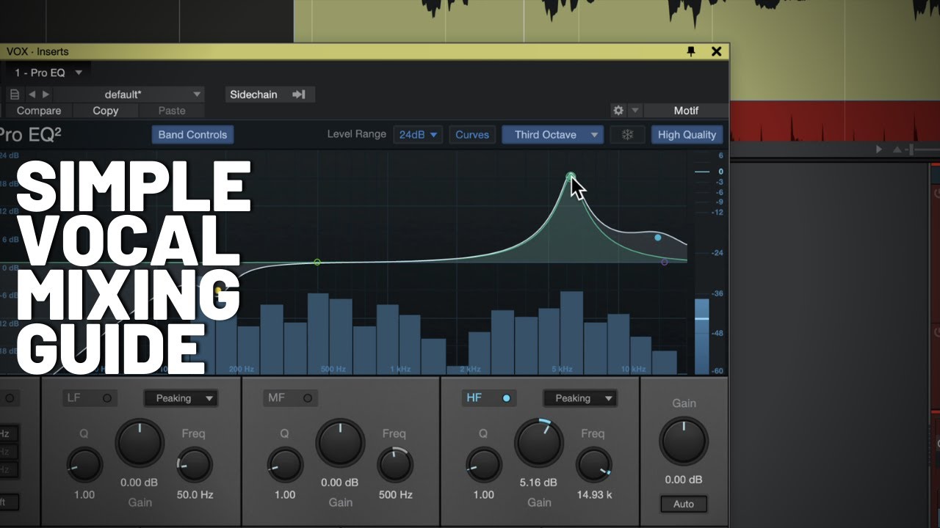Screen dimensions: 940x528
Task: Expand the arrow next to the gear icon
Action: (635, 110)
